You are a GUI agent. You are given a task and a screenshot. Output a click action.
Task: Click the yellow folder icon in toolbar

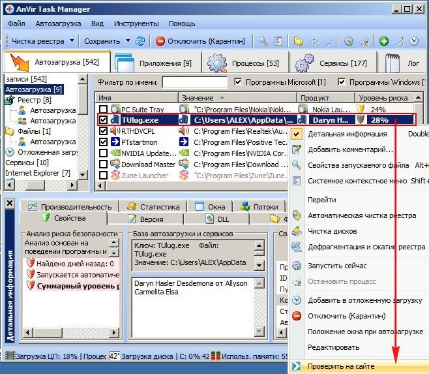pos(299,41)
